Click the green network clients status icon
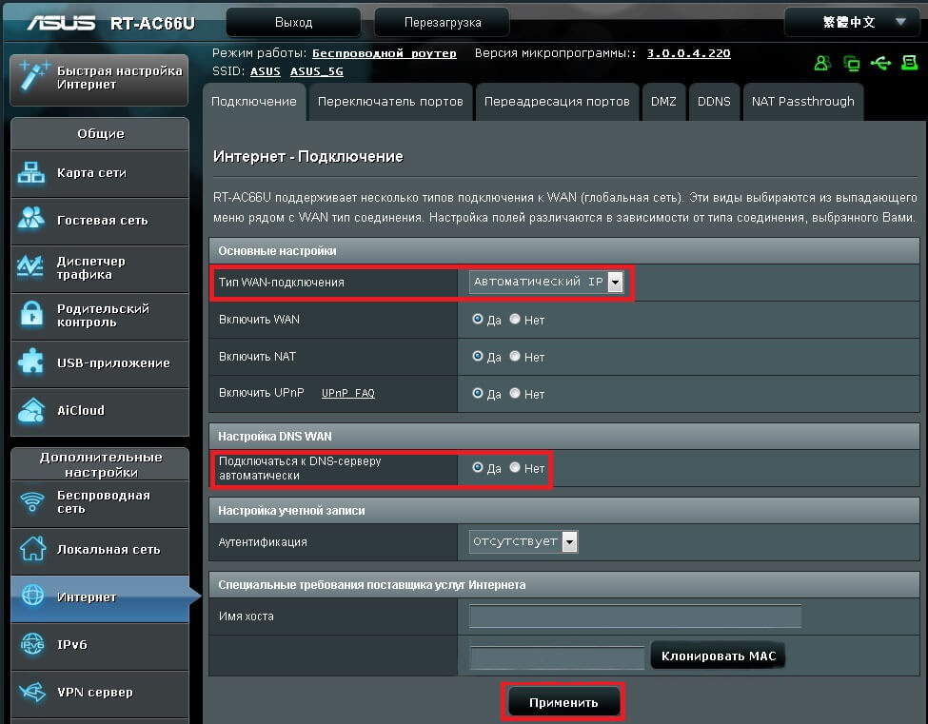The width and height of the screenshot is (928, 724). (852, 63)
